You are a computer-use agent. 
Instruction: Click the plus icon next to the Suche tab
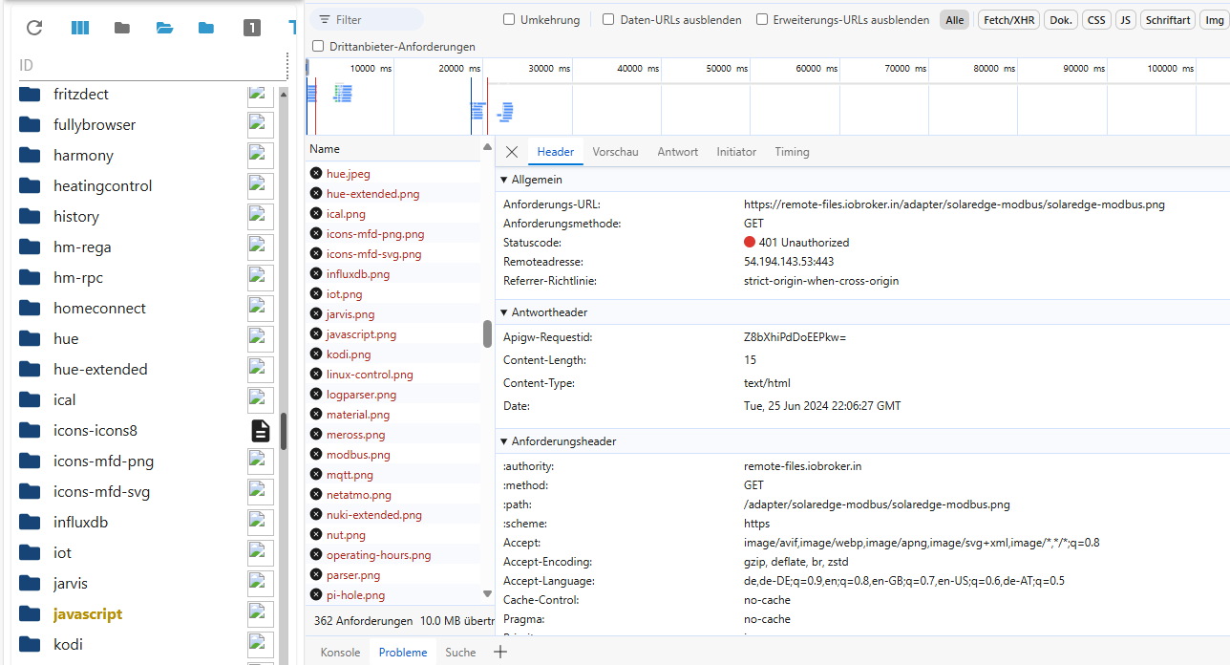click(500, 652)
